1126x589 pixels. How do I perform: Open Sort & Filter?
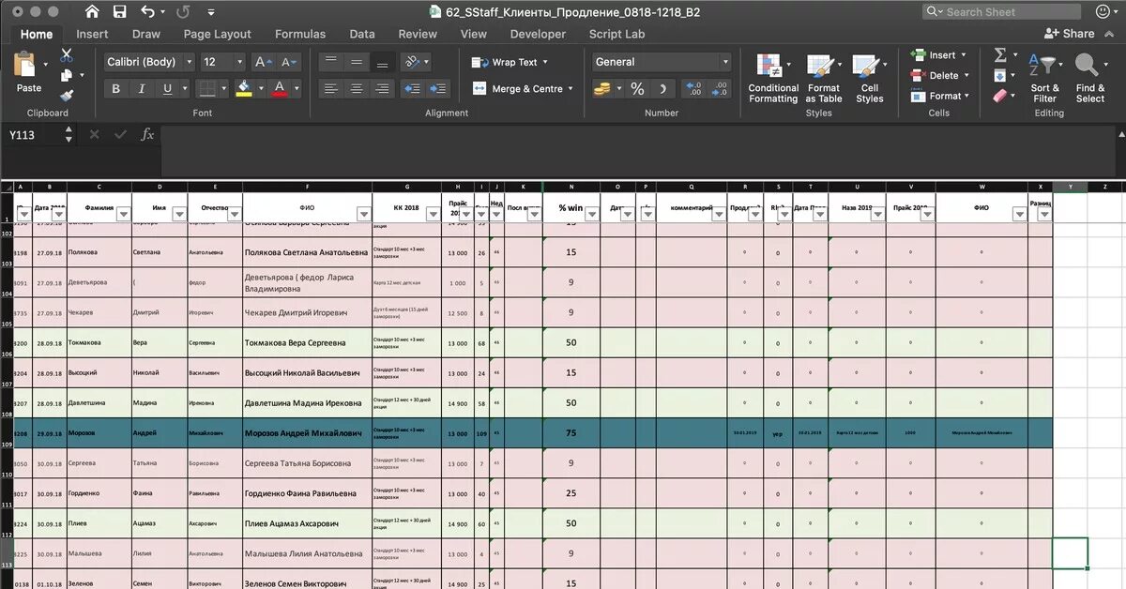tap(1044, 78)
